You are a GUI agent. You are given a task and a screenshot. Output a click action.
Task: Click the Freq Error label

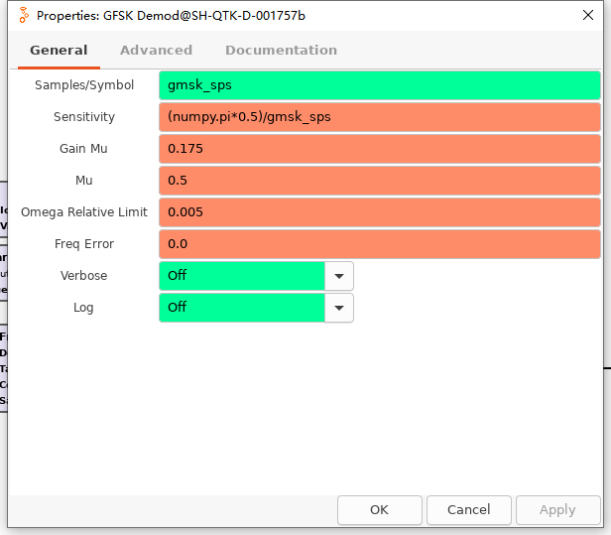coord(84,244)
